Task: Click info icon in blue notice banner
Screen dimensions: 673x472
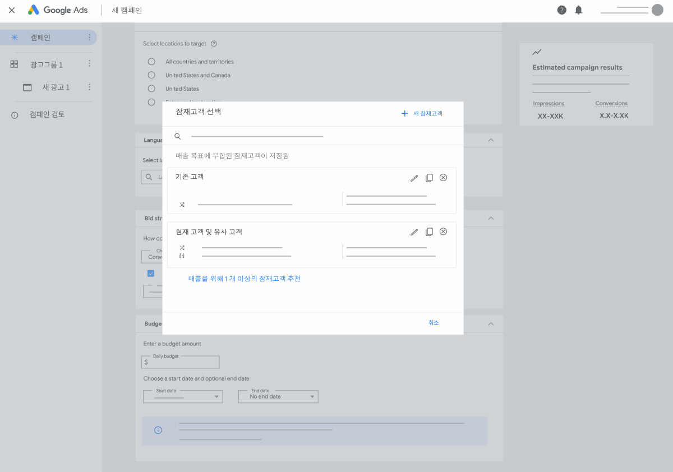Action: click(x=158, y=430)
